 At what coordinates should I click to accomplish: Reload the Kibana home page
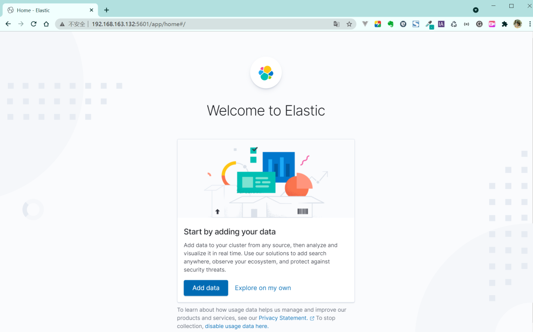point(34,24)
